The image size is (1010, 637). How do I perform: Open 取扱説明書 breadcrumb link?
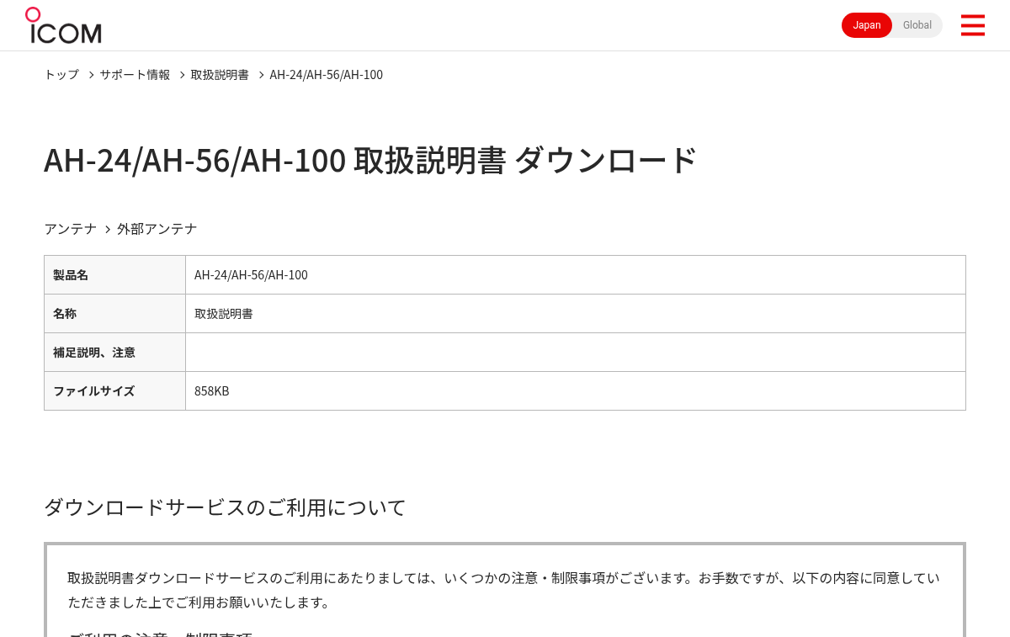click(x=220, y=75)
